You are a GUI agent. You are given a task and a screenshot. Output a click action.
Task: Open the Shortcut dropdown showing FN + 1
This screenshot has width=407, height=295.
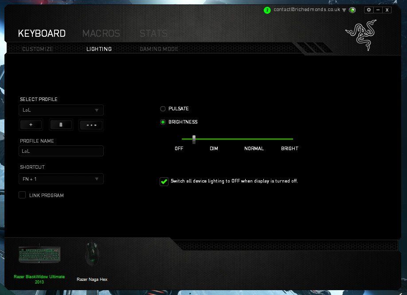click(x=61, y=179)
